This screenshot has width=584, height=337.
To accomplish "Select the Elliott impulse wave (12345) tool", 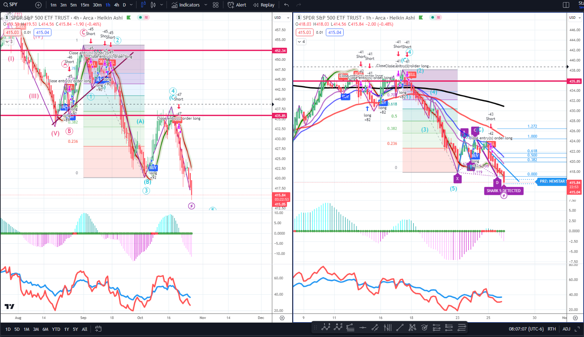I will point(326,328).
